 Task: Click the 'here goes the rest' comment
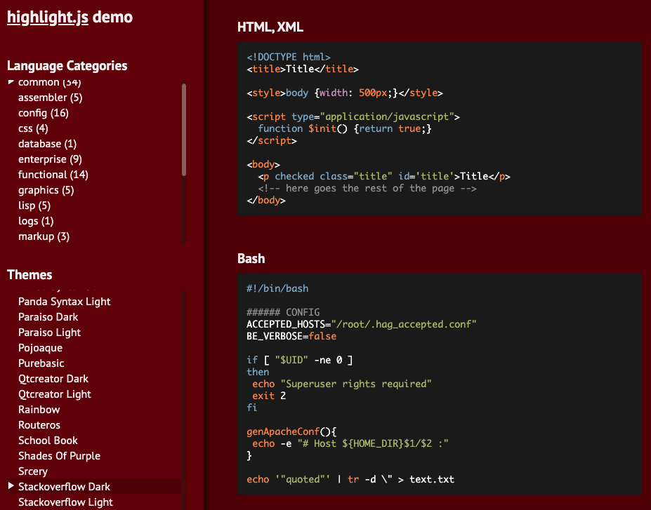pyautogui.click(x=367, y=188)
